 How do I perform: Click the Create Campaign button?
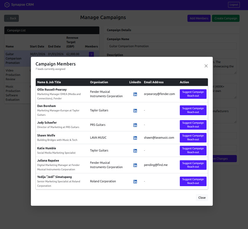[226, 18]
